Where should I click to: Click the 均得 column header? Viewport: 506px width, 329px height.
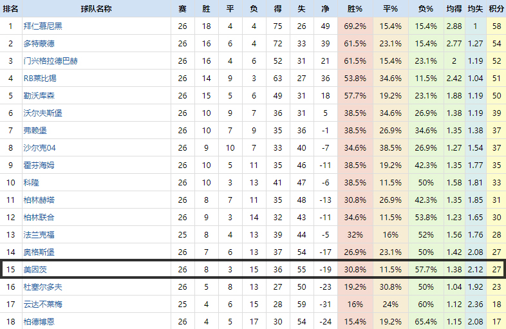point(454,9)
